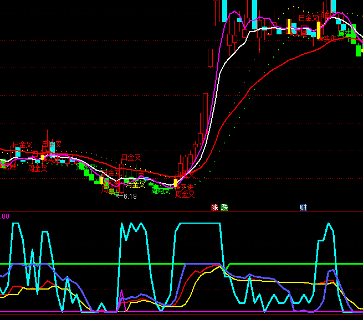Click the red 周金叉 label below 买进

[185, 194]
